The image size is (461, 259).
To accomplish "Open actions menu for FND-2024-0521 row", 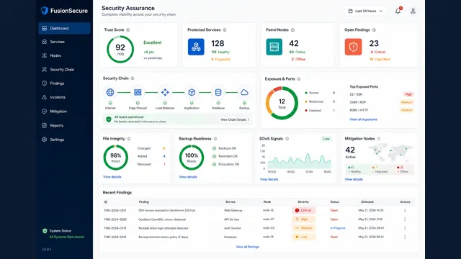I will point(405,210).
